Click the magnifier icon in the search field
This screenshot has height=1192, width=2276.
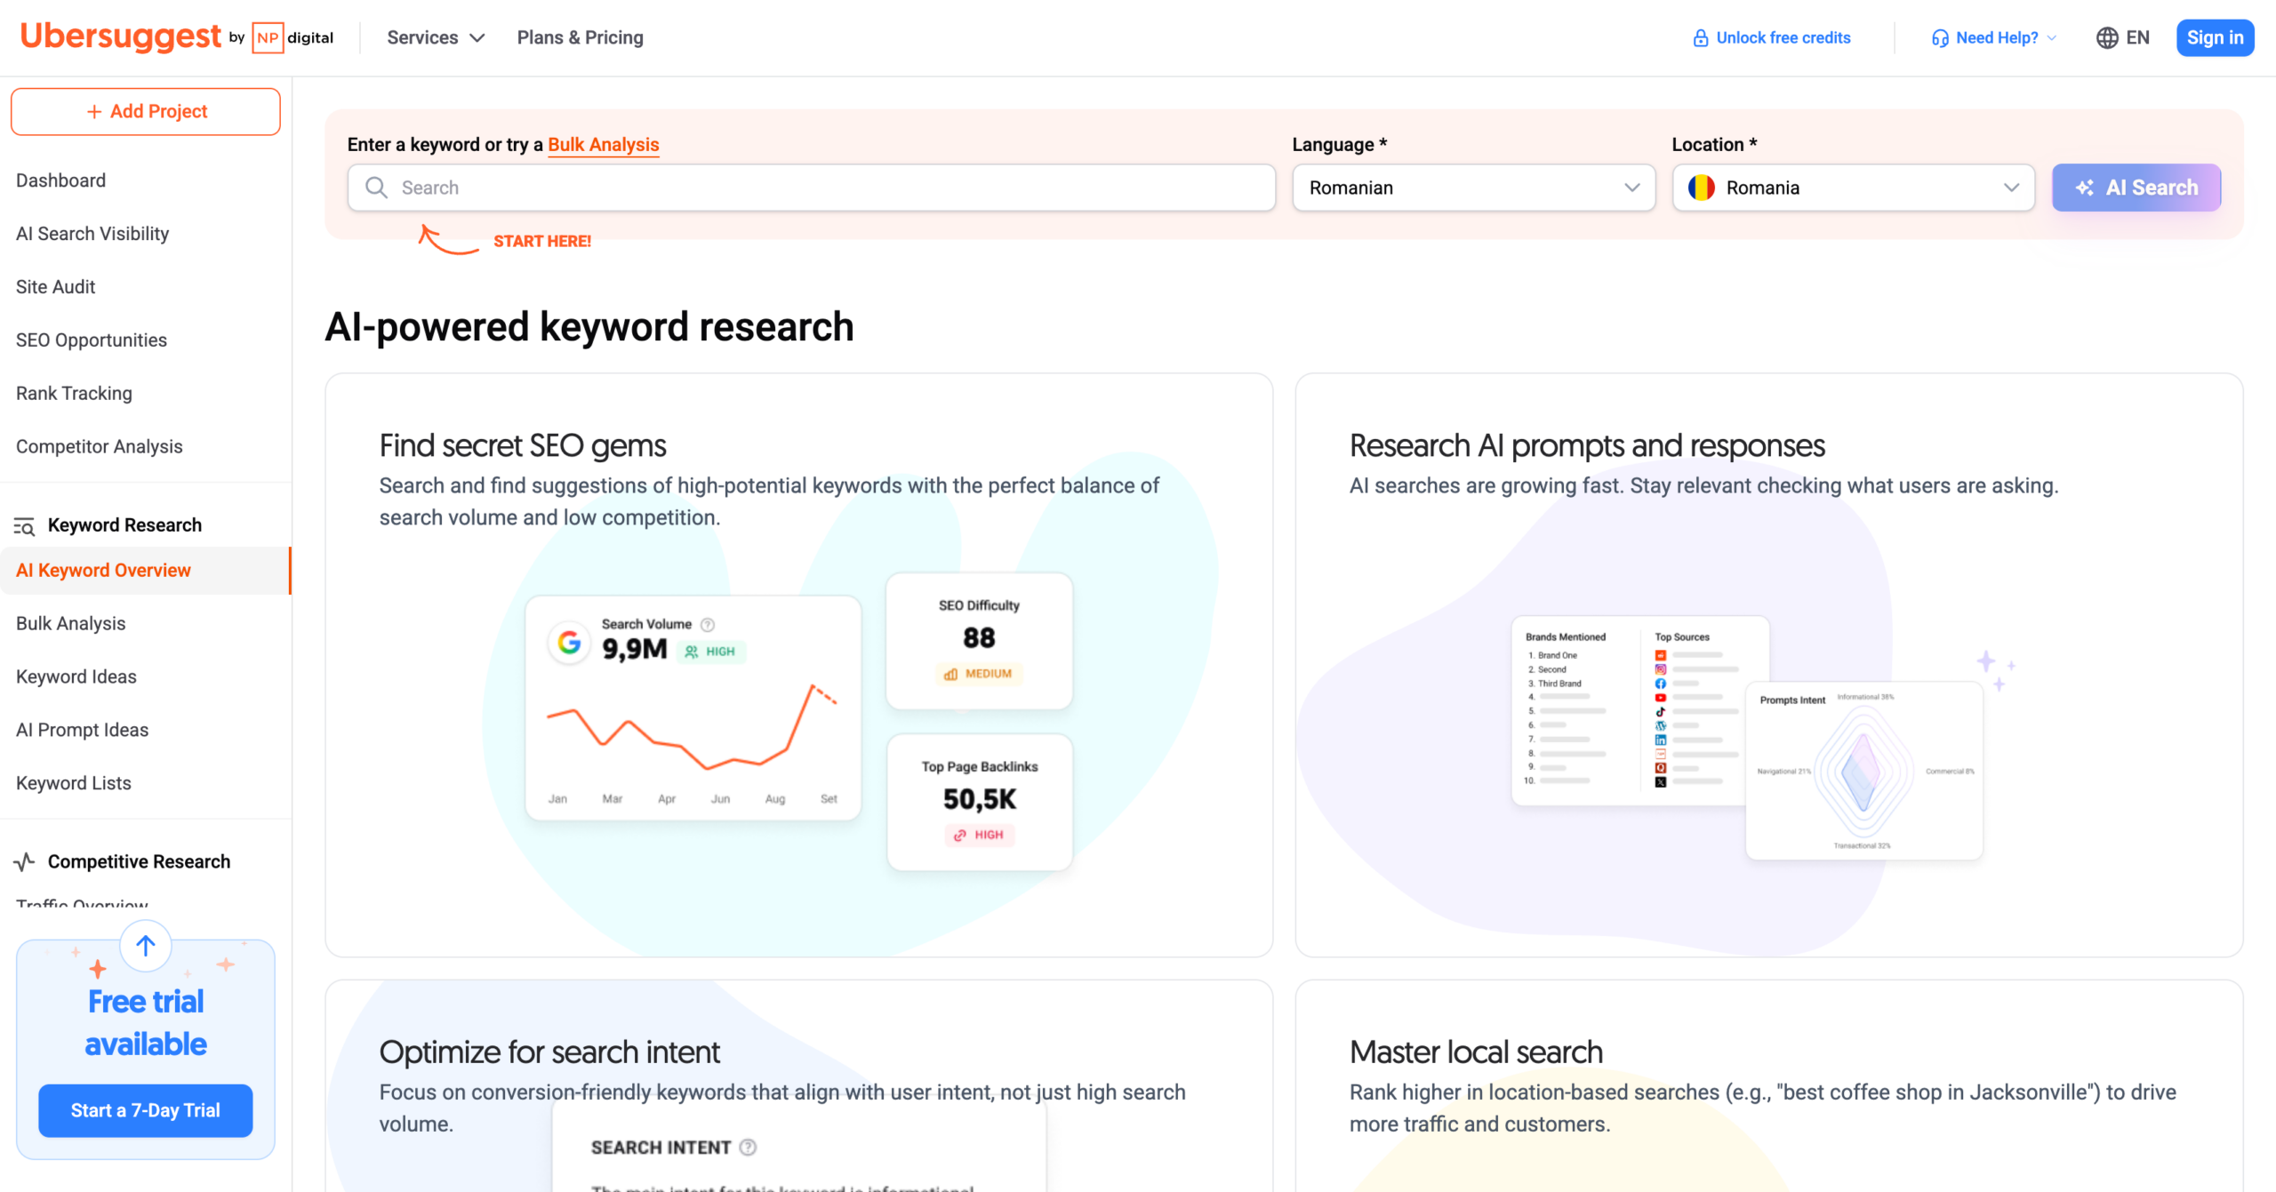[376, 188]
